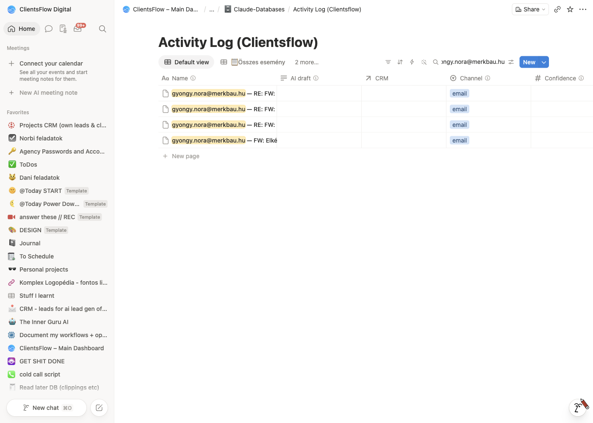This screenshot has height=423, width=593.
Task: Open view settings slider icon
Action: 511,62
